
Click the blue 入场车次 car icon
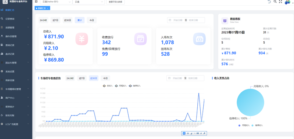(x=199, y=39)
